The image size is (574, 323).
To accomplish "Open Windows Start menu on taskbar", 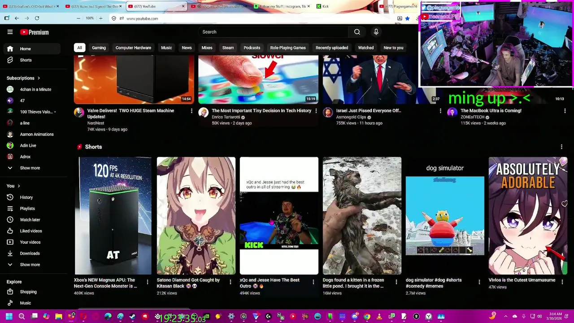I will pos(9,316).
